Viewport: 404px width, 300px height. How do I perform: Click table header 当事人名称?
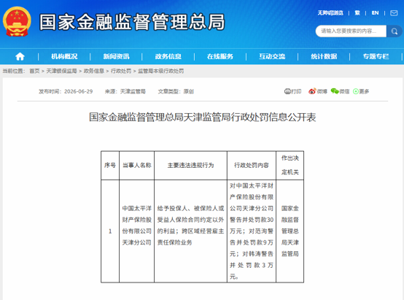[137, 165]
